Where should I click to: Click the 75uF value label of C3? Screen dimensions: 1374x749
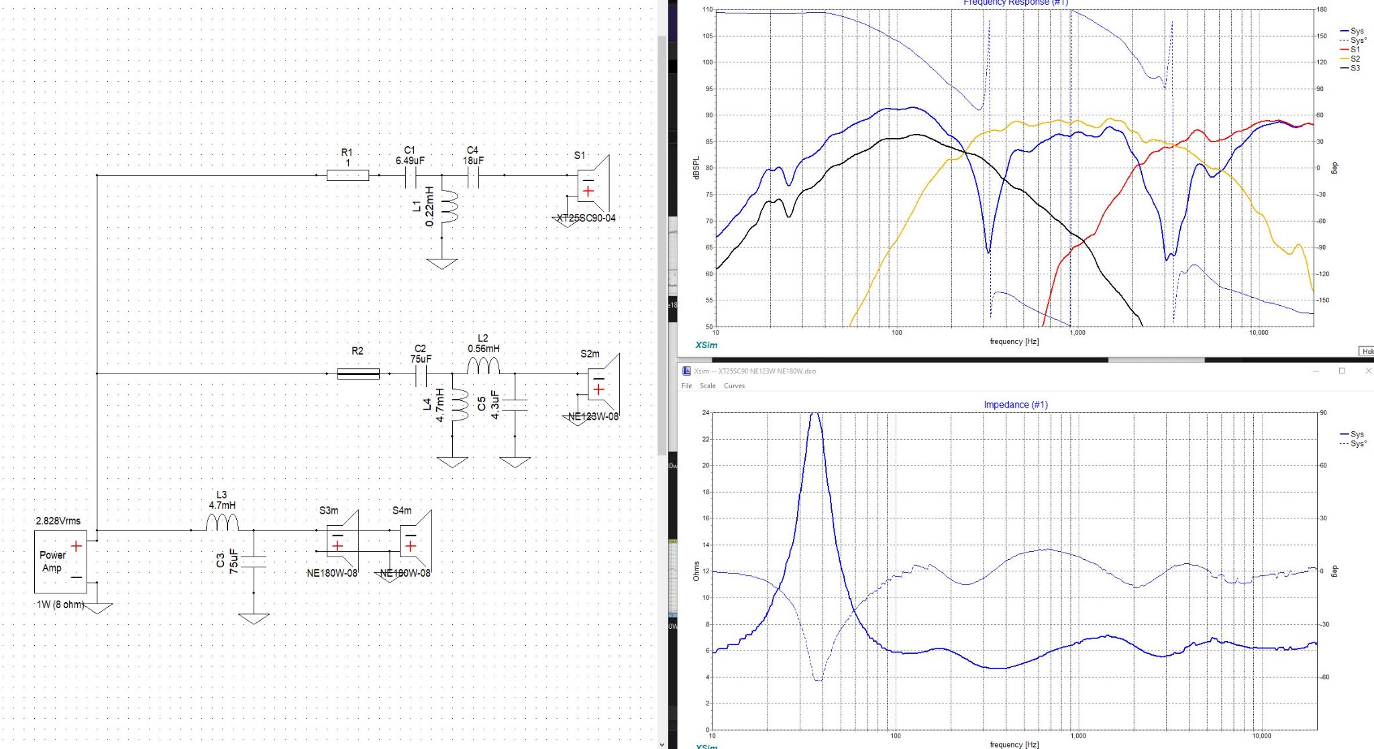point(233,561)
